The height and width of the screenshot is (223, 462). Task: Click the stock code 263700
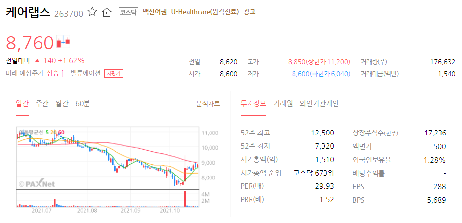(69, 13)
